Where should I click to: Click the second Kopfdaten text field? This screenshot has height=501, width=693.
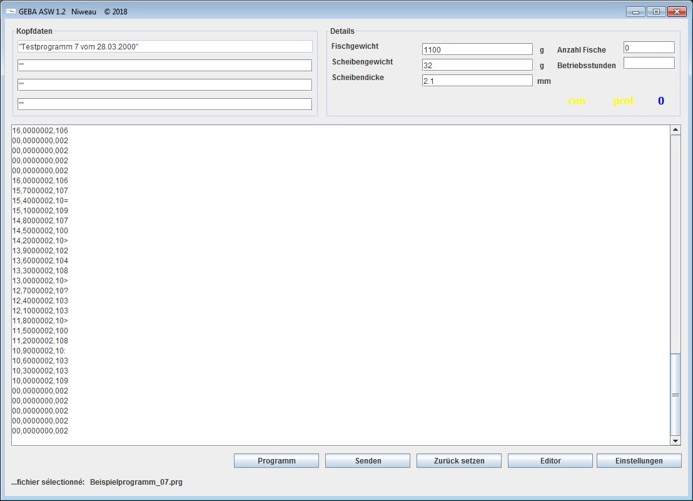click(x=165, y=66)
